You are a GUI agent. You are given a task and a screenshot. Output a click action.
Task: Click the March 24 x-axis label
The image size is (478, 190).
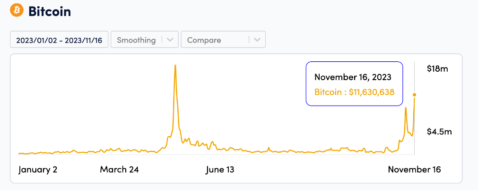coord(119,170)
